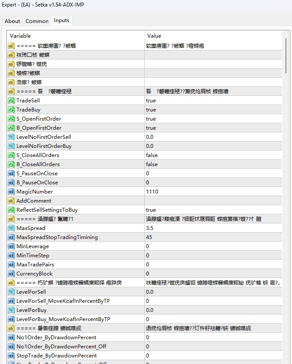Click the MaxSpread double type icon
The height and width of the screenshot is (364, 292).
pyautogui.click(x=11, y=228)
